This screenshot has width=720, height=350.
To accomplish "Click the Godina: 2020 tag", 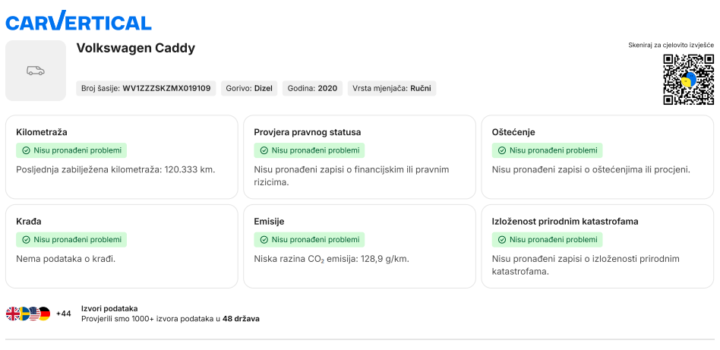I will 312,88.
